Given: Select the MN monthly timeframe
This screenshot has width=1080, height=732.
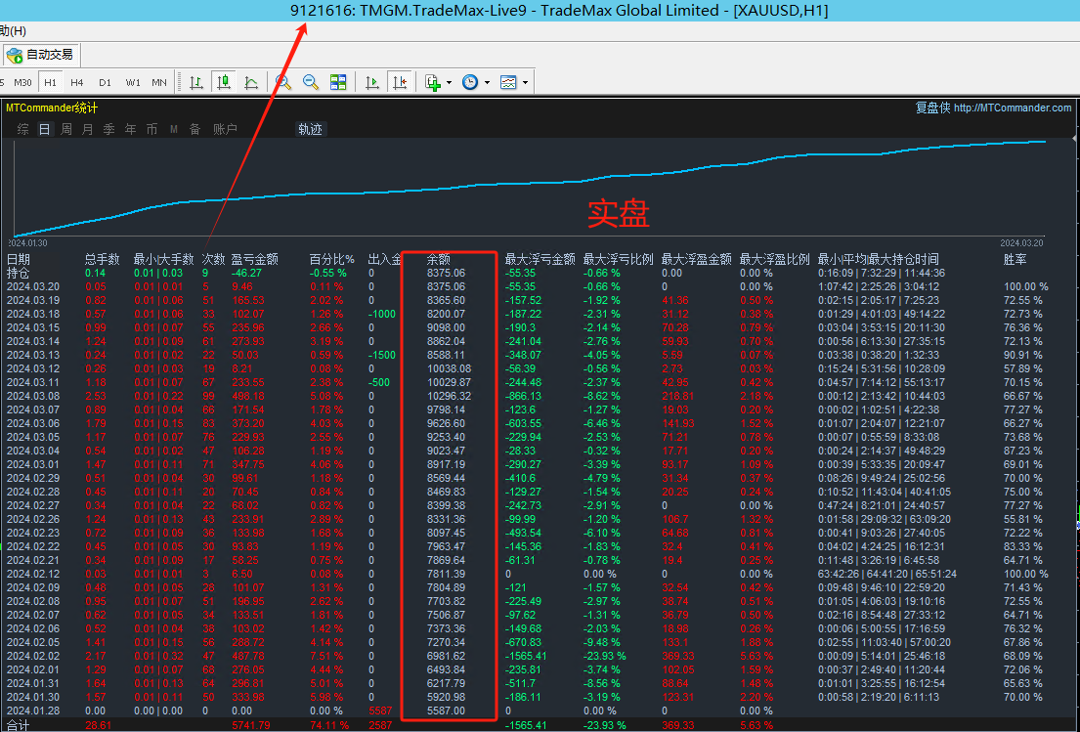Looking at the screenshot, I should [159, 83].
